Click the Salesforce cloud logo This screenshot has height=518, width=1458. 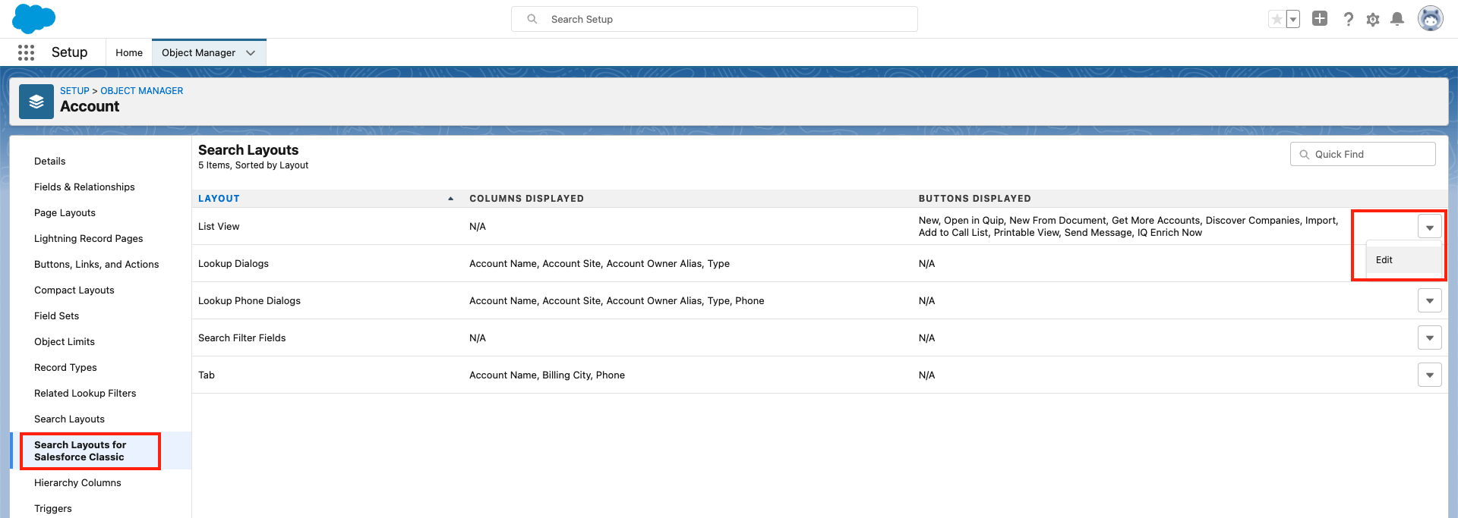pos(33,18)
